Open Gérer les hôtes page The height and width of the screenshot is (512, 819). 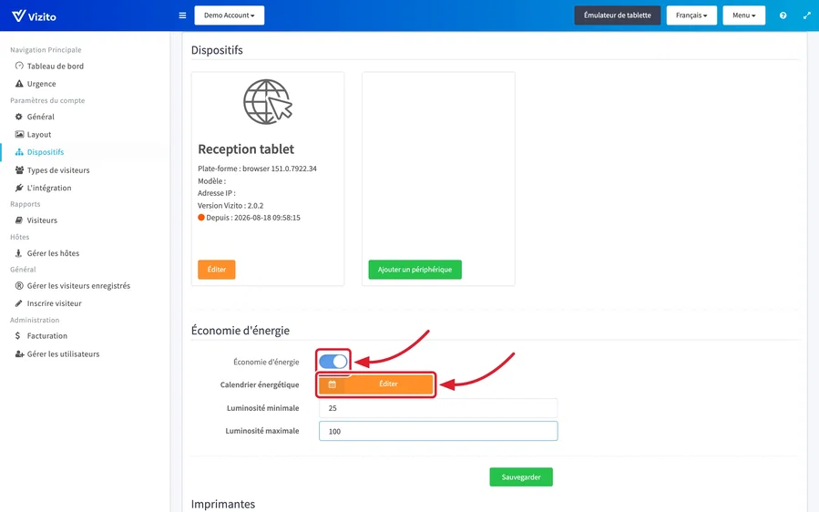[x=53, y=253]
